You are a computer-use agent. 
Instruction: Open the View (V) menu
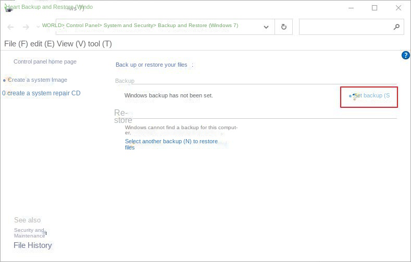tap(72, 44)
